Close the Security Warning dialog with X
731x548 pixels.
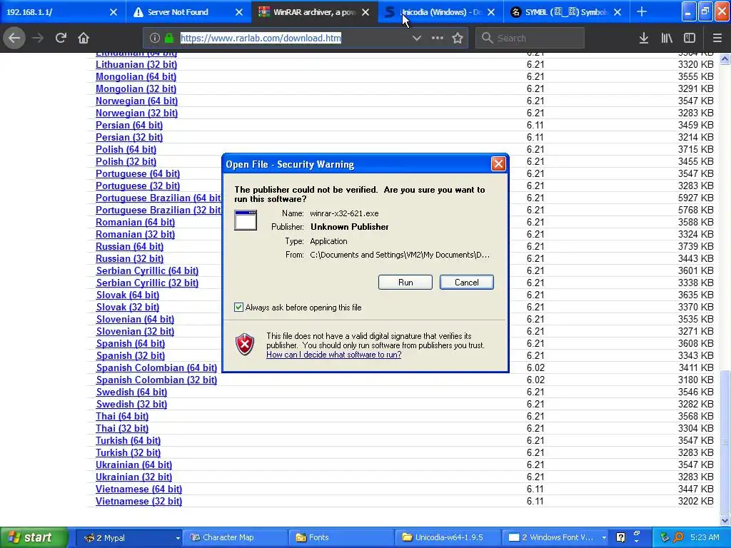498,163
